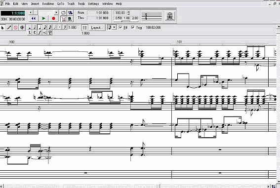Toggle the loop icon above the metronome
Viewport: 280px width, 188px height.
pos(63,13)
